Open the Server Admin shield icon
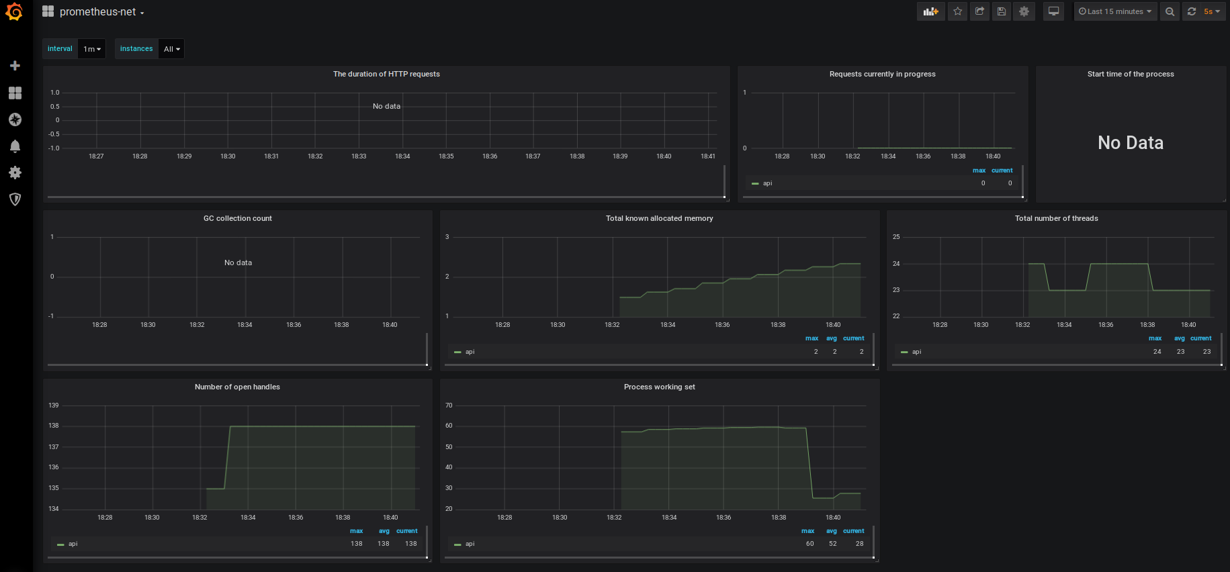Screen dimensions: 1230x572 point(15,199)
